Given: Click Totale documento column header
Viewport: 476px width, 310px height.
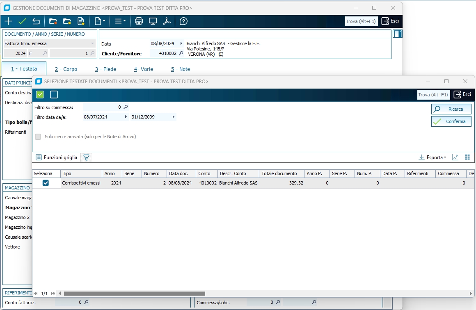Looking at the screenshot, I should [x=281, y=173].
